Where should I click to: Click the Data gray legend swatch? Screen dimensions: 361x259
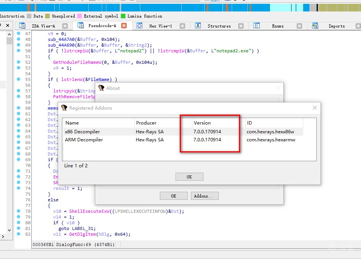(29, 16)
